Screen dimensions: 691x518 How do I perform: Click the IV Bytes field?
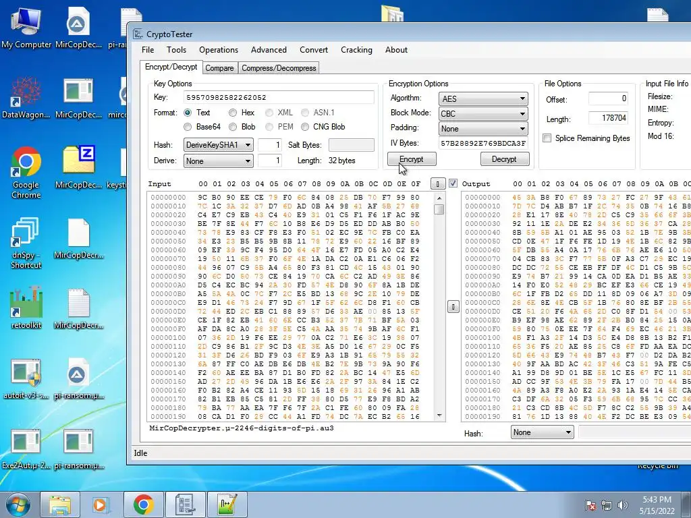click(483, 143)
